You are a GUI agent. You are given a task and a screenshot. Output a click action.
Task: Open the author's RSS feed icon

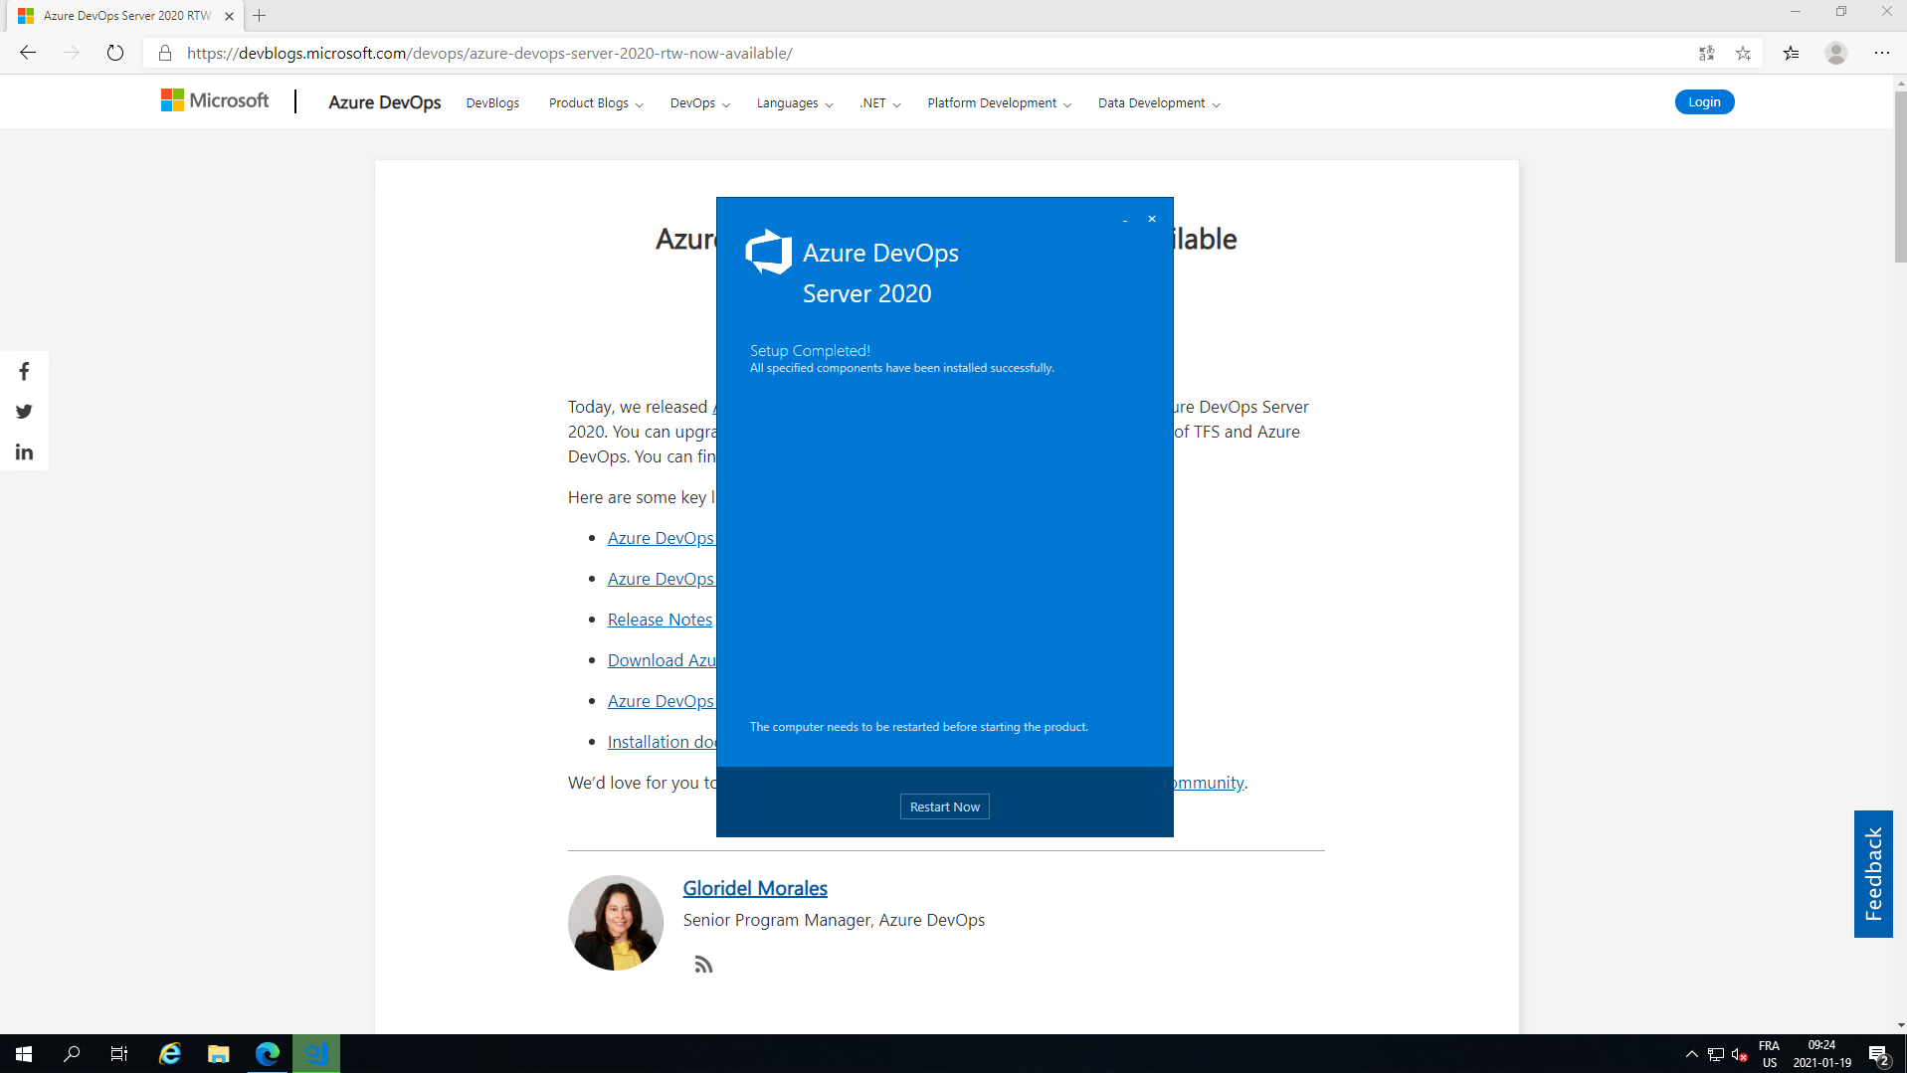703,965
